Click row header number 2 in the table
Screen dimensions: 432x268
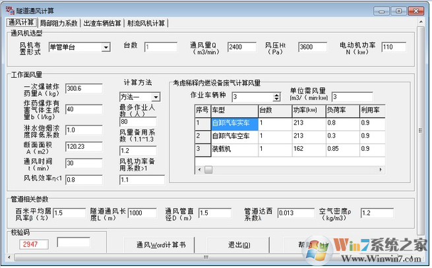202,136
